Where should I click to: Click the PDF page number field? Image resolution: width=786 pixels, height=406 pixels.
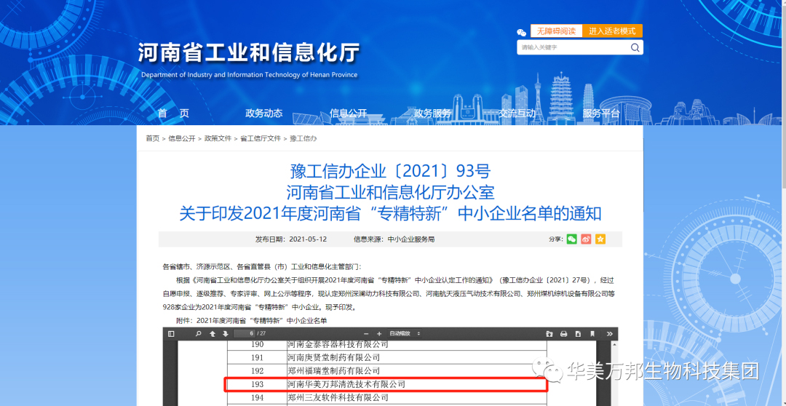[x=245, y=334]
